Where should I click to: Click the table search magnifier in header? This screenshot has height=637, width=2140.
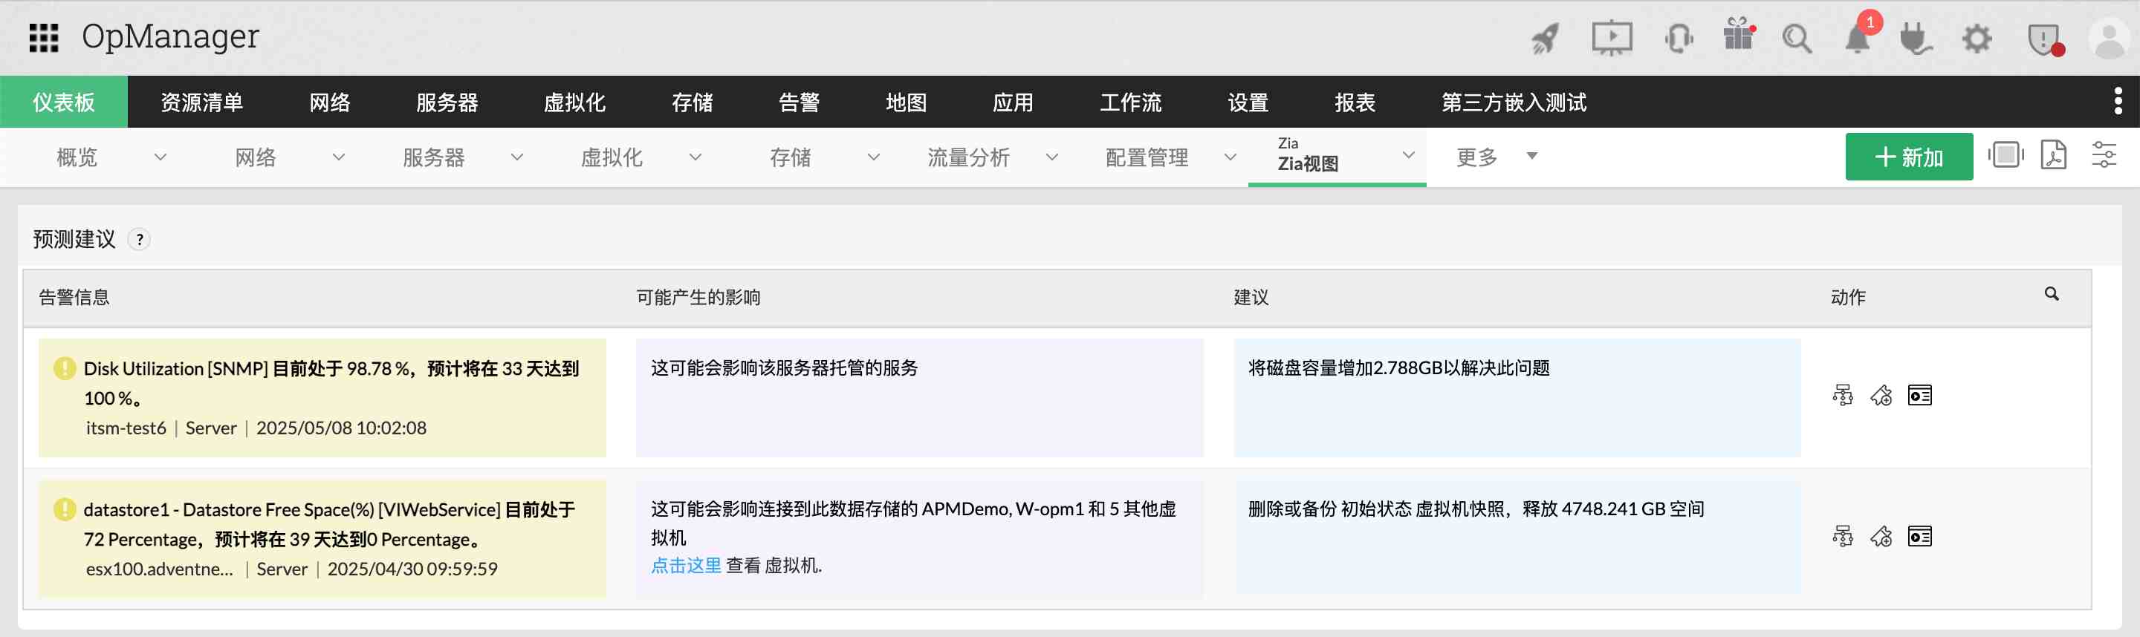(2051, 294)
